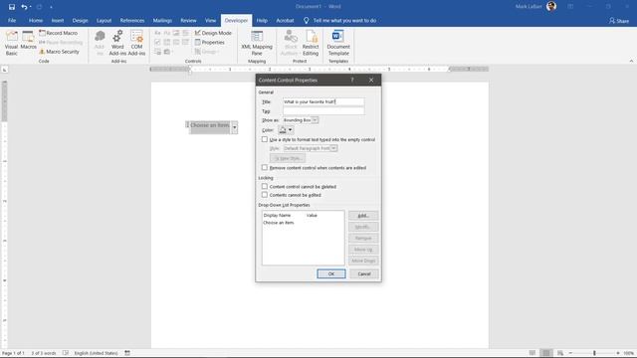This screenshot has height=358, width=637.
Task: Open zoom level 100% dialog
Action: click(629, 353)
